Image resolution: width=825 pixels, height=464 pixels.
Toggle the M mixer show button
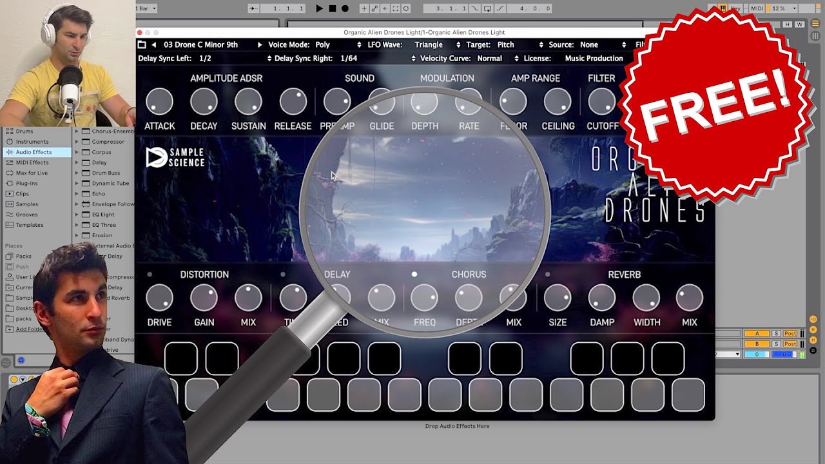(x=813, y=340)
